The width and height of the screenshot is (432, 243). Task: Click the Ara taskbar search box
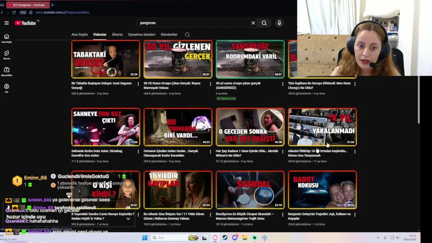pos(175,238)
